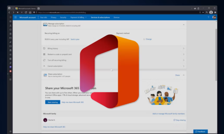Image resolution: width=224 pixels, height=134 pixels.
Task: Open the Bookmarks panel in the sidebar
Action: tap(10, 17)
